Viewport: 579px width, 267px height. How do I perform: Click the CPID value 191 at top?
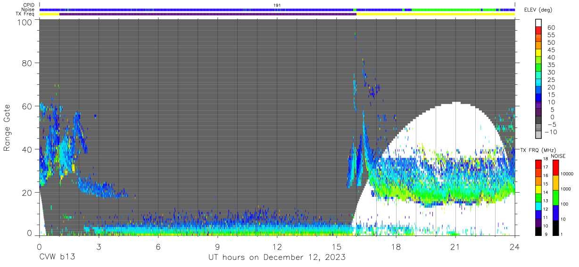277,5
